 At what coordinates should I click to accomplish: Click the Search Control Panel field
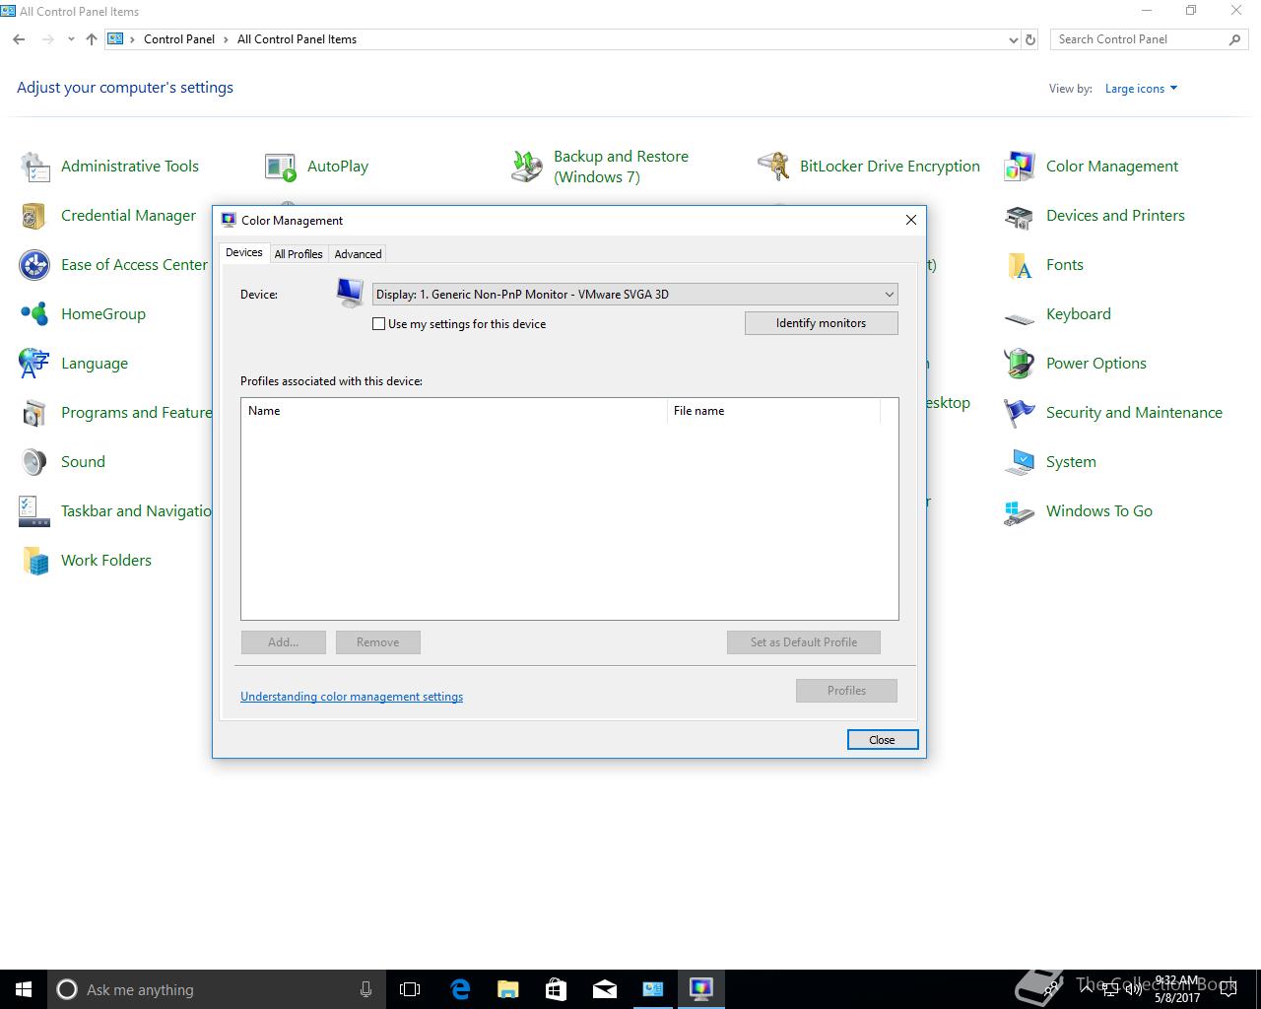[1150, 39]
